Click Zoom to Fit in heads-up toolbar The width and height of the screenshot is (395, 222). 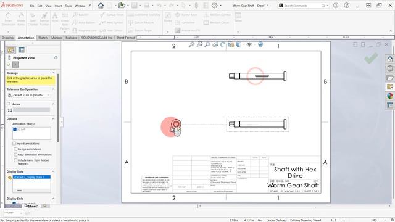tap(192, 44)
